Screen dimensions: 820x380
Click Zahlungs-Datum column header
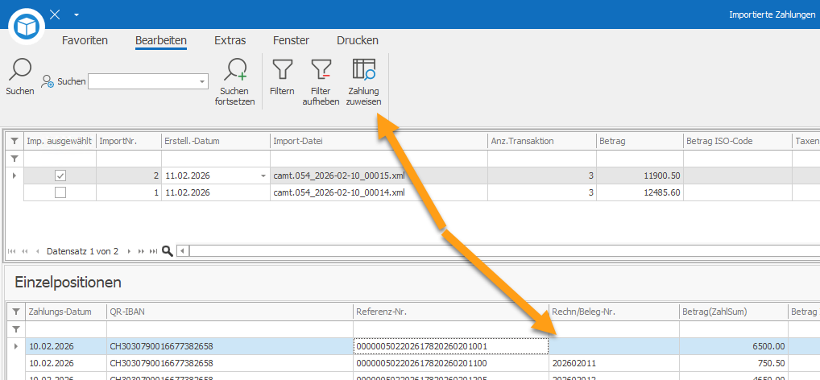(x=66, y=312)
